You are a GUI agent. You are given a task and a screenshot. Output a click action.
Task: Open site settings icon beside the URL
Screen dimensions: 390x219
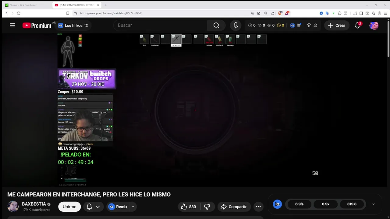click(76, 13)
